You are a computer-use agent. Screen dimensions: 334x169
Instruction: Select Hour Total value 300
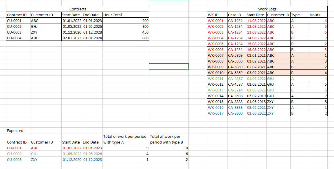point(126,27)
